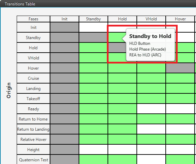Select the Height to Standby white cell
The image size is (196, 164).
click(93, 150)
